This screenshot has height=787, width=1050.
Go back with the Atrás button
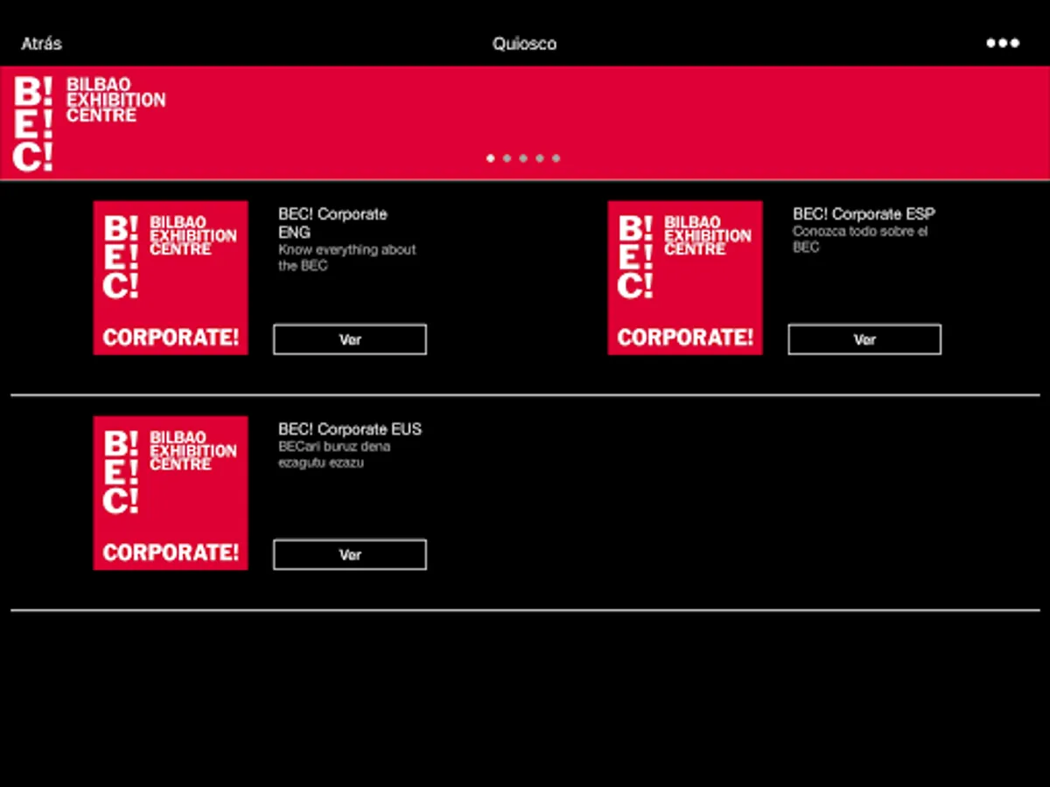click(41, 44)
